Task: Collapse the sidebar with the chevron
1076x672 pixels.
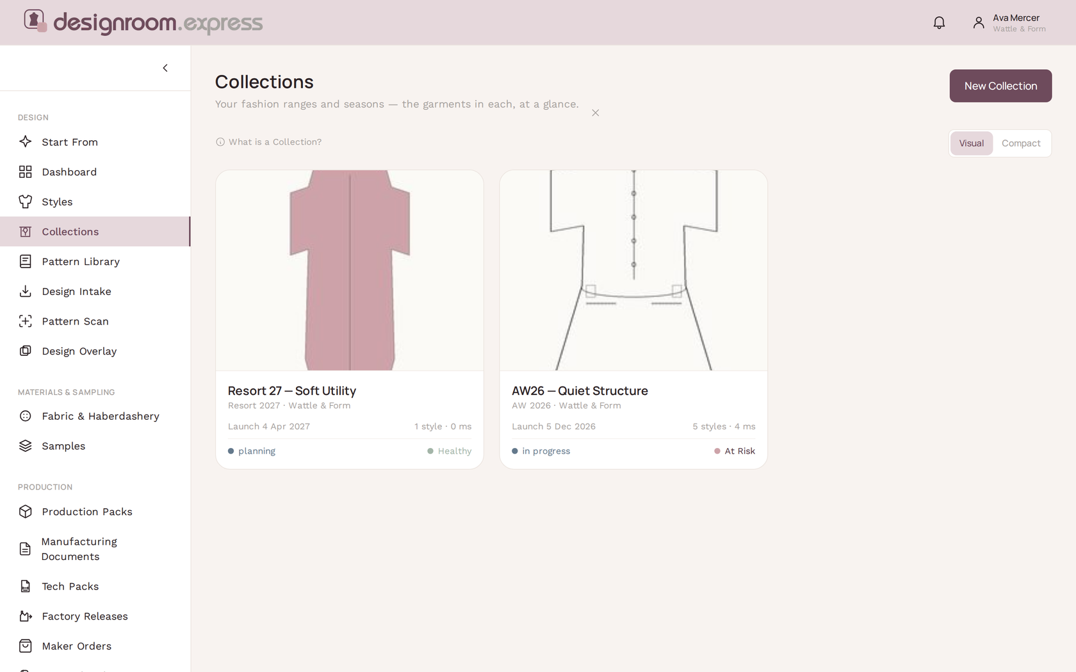Action: 165,68
